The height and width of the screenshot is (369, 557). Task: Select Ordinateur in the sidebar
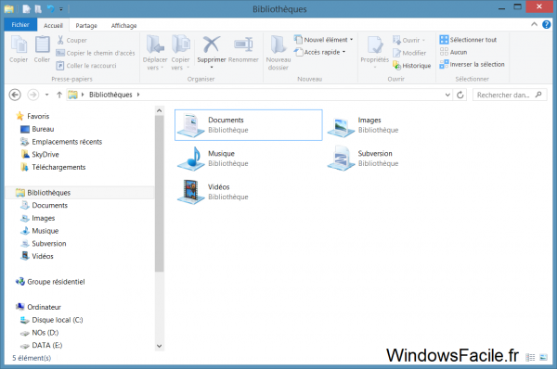click(38, 307)
